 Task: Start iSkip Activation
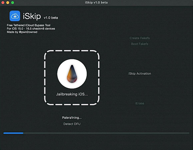pyautogui.click(x=140, y=73)
